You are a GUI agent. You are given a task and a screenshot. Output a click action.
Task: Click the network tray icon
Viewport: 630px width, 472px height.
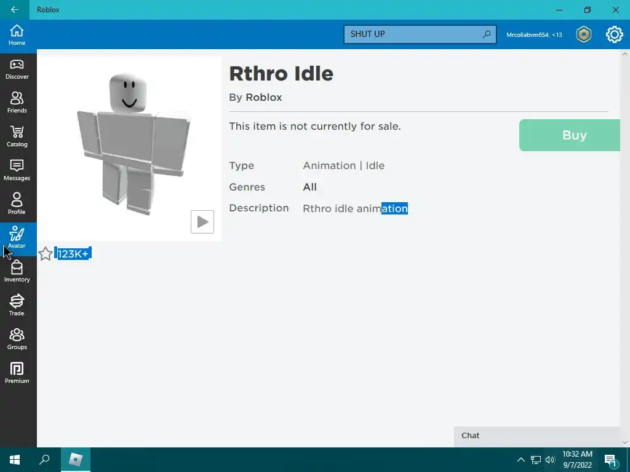pyautogui.click(x=536, y=460)
